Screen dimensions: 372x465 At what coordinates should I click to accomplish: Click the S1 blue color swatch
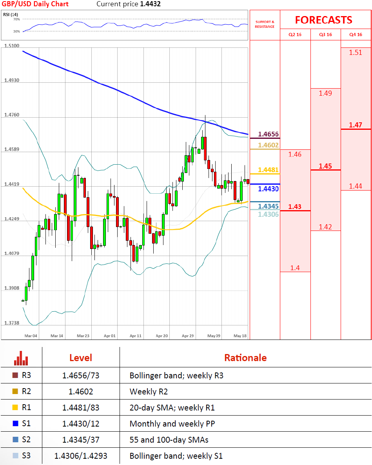pyautogui.click(x=15, y=423)
